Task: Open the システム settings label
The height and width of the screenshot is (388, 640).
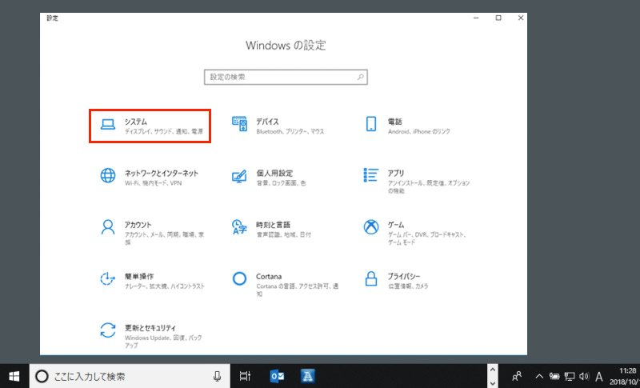Action: click(x=136, y=122)
